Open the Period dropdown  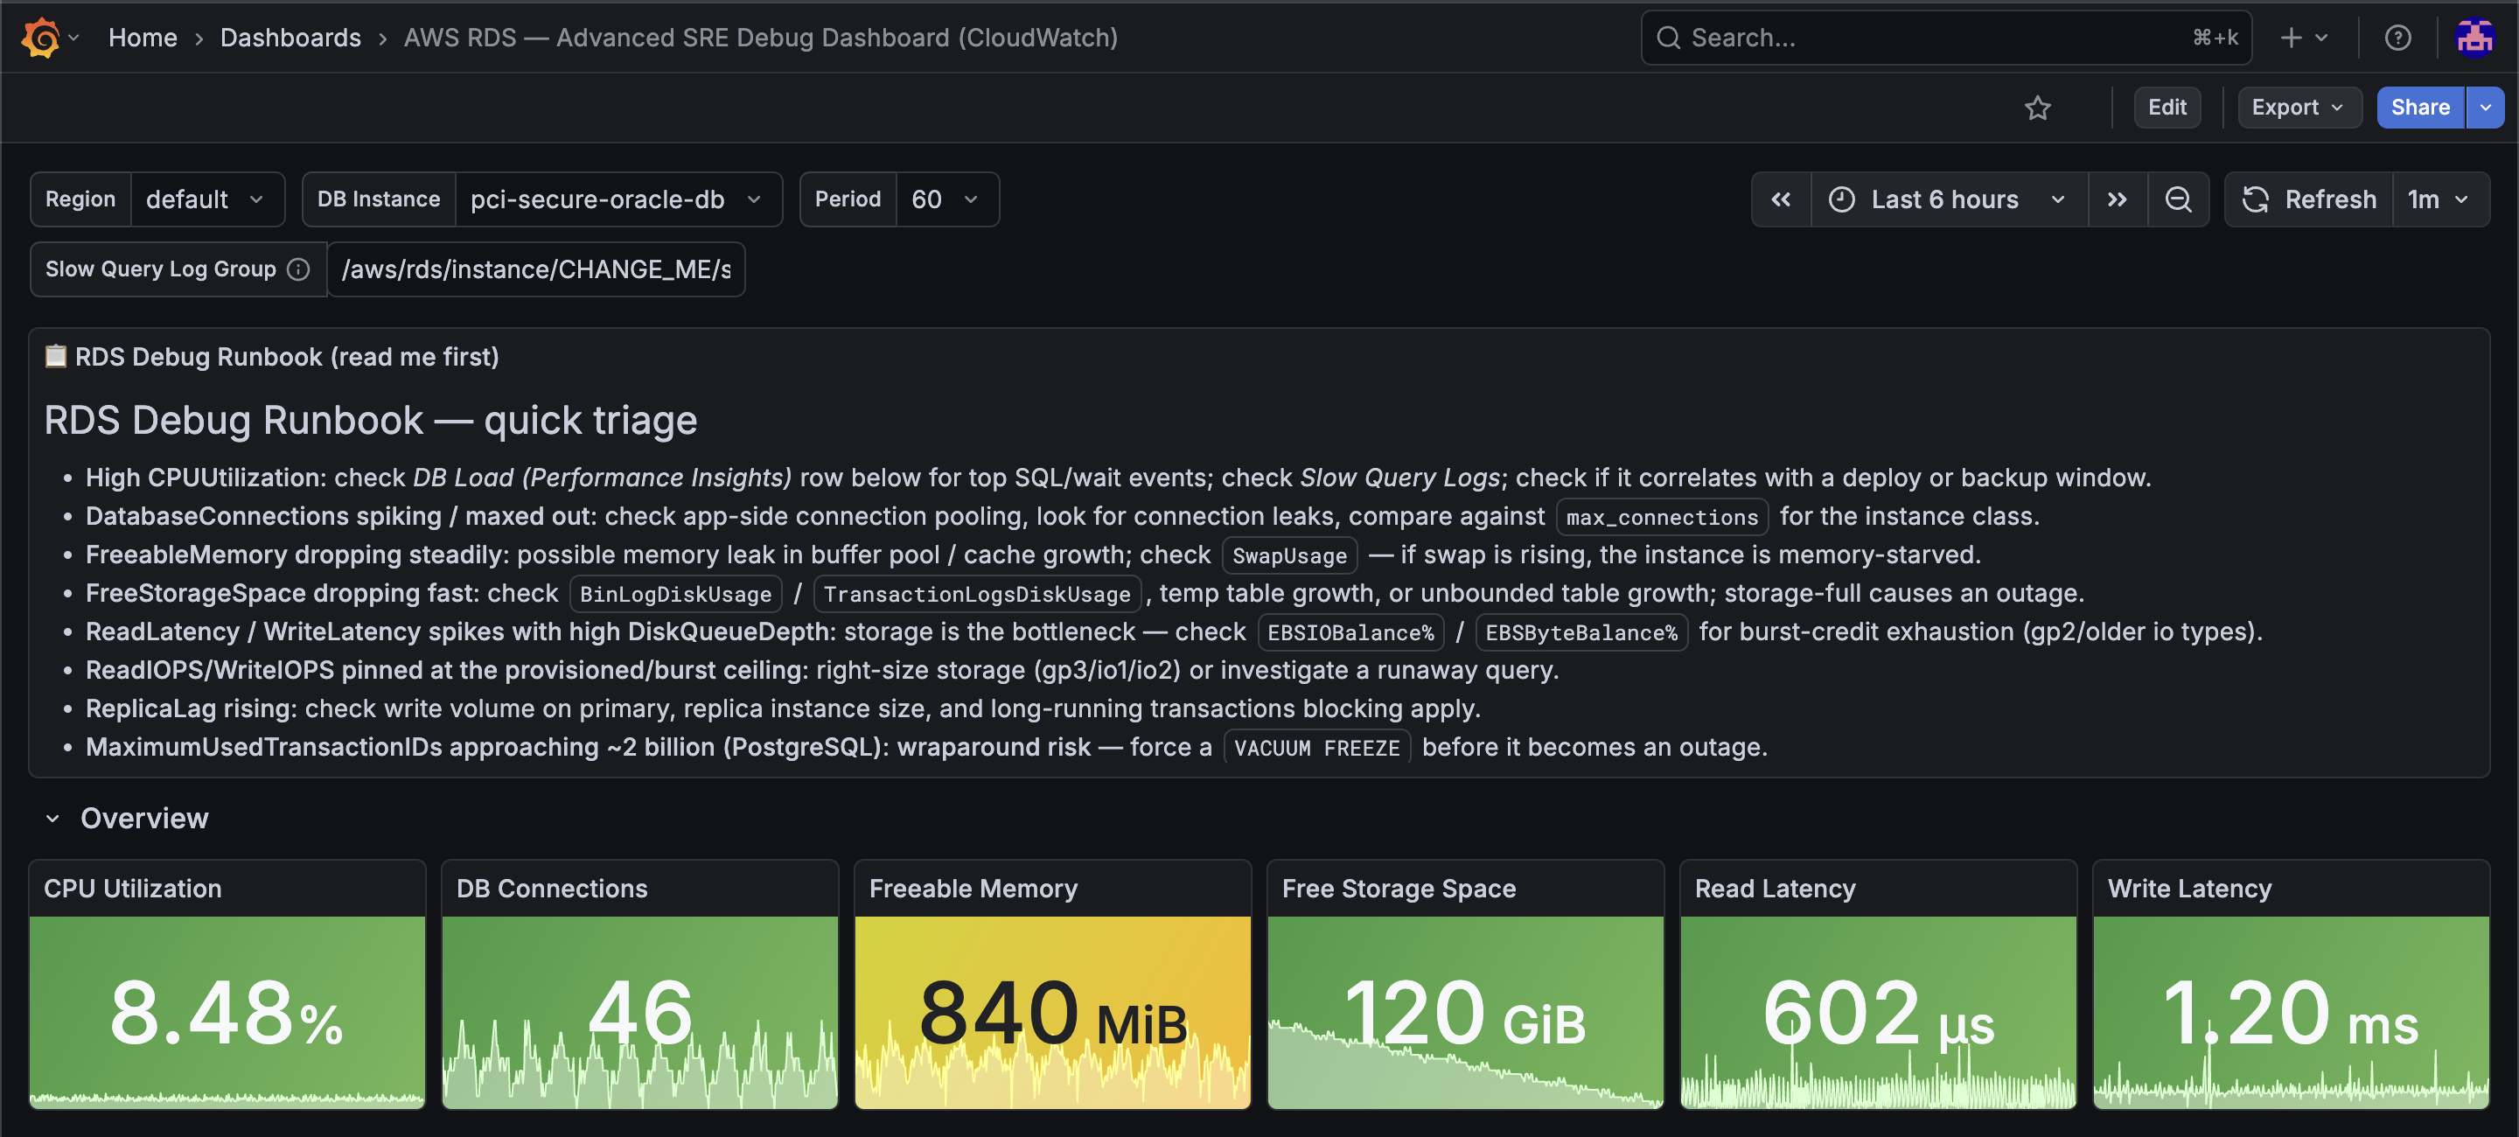click(946, 199)
